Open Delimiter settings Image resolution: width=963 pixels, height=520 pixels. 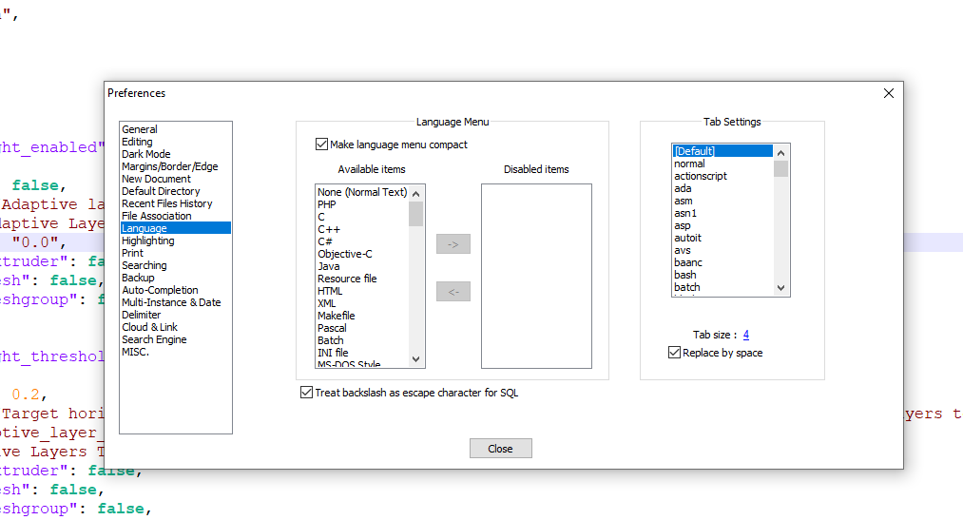pyautogui.click(x=142, y=315)
